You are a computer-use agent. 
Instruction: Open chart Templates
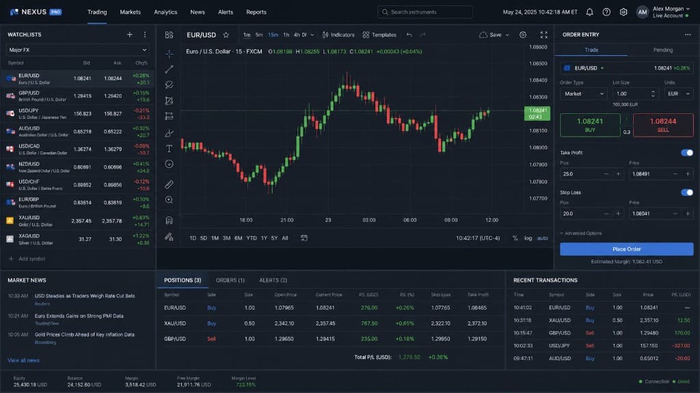coord(379,35)
